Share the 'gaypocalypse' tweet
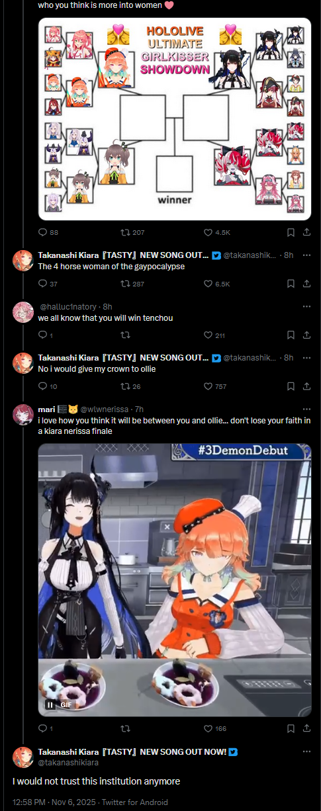321x811 pixels. point(306,284)
